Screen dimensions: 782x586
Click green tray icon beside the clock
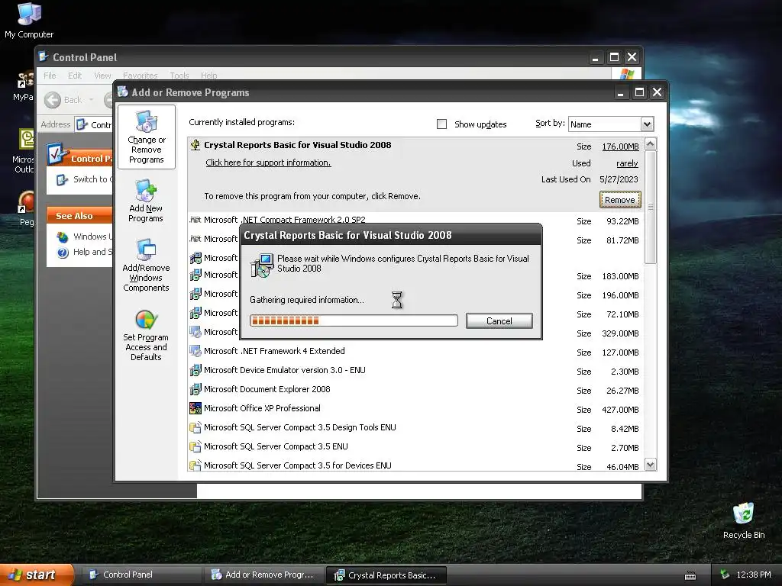[725, 575]
